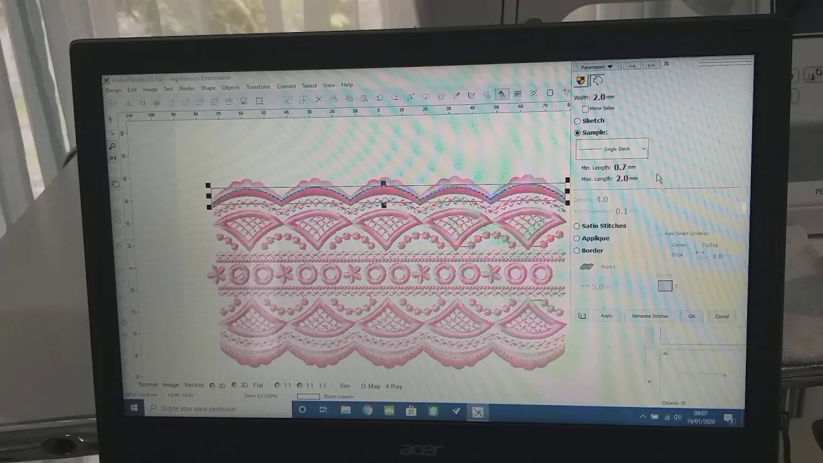The image size is (823, 463).
Task: Open the Transform menu
Action: [x=258, y=87]
